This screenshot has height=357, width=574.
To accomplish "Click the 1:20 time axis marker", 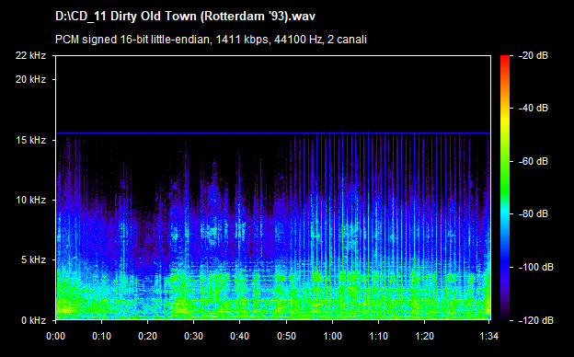I will pyautogui.click(x=425, y=336).
